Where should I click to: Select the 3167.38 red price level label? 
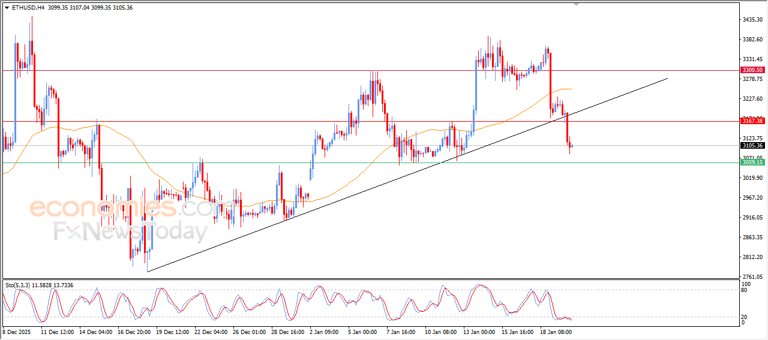coord(752,121)
